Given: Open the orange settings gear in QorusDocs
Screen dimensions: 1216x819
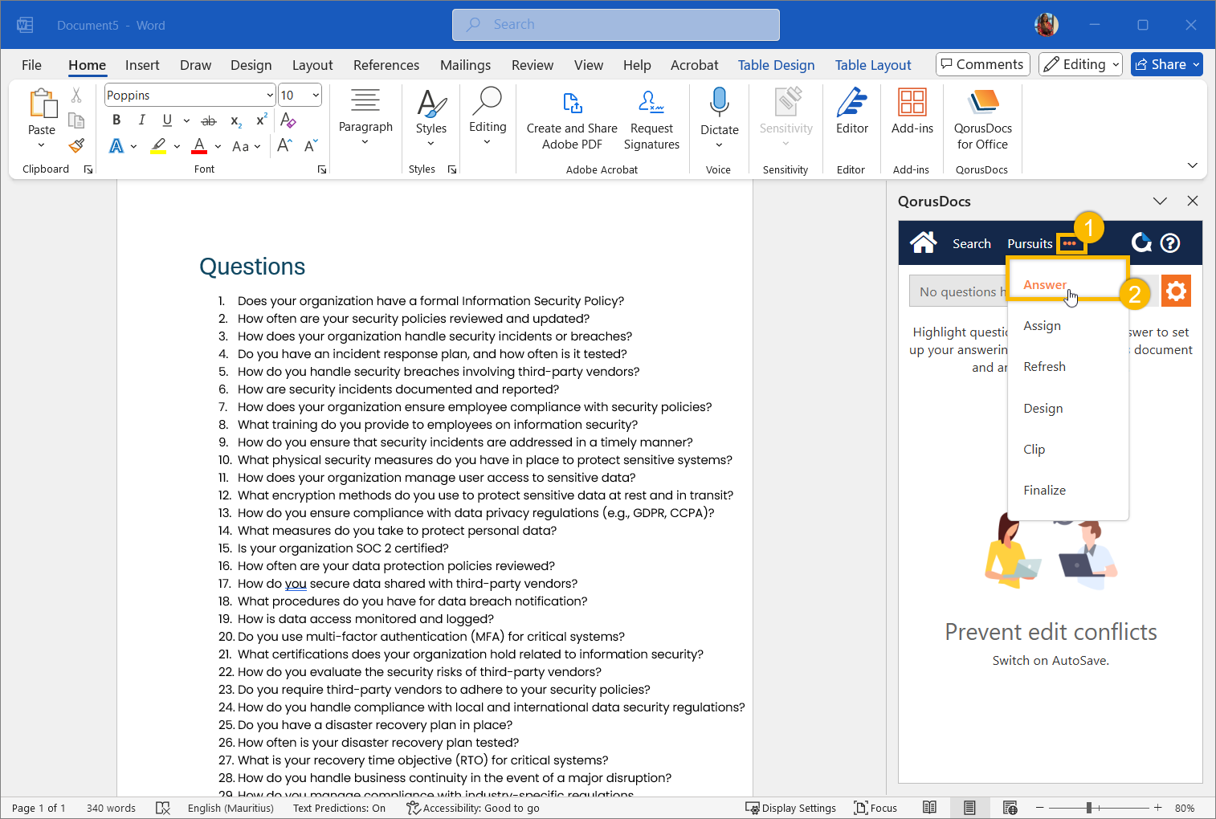Looking at the screenshot, I should coord(1176,291).
